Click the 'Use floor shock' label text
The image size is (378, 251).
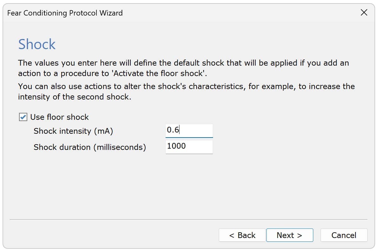tap(59, 117)
